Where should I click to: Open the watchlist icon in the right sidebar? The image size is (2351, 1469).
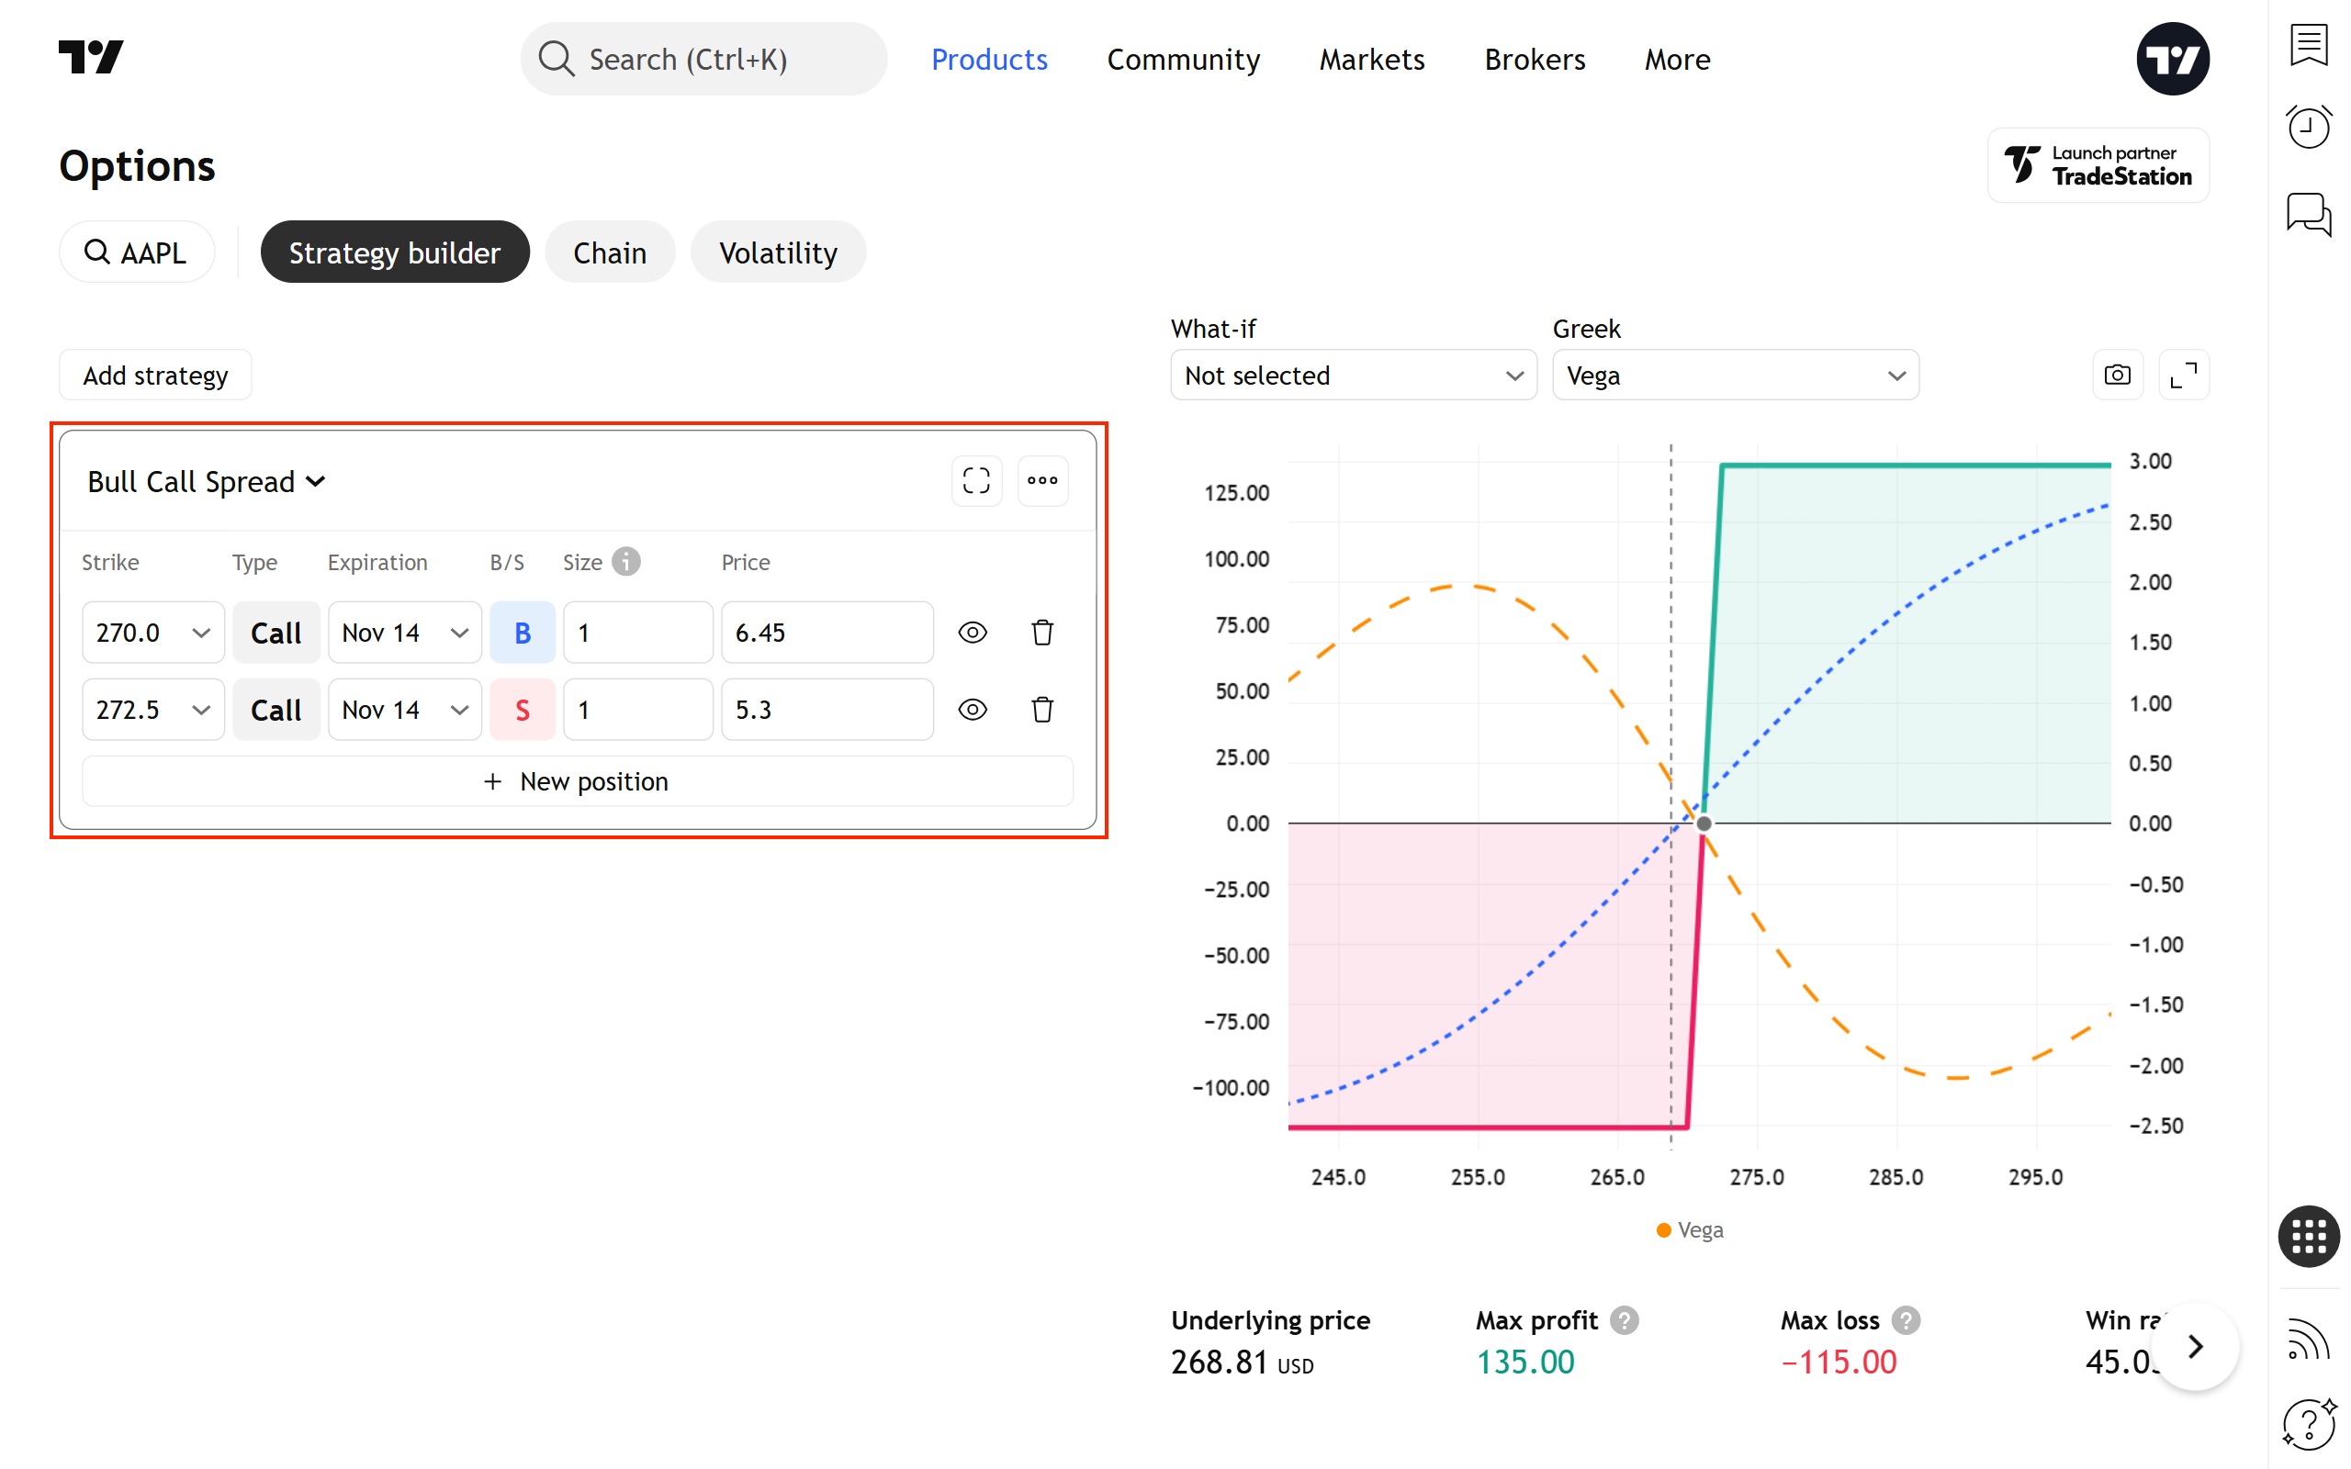pyautogui.click(x=2308, y=45)
